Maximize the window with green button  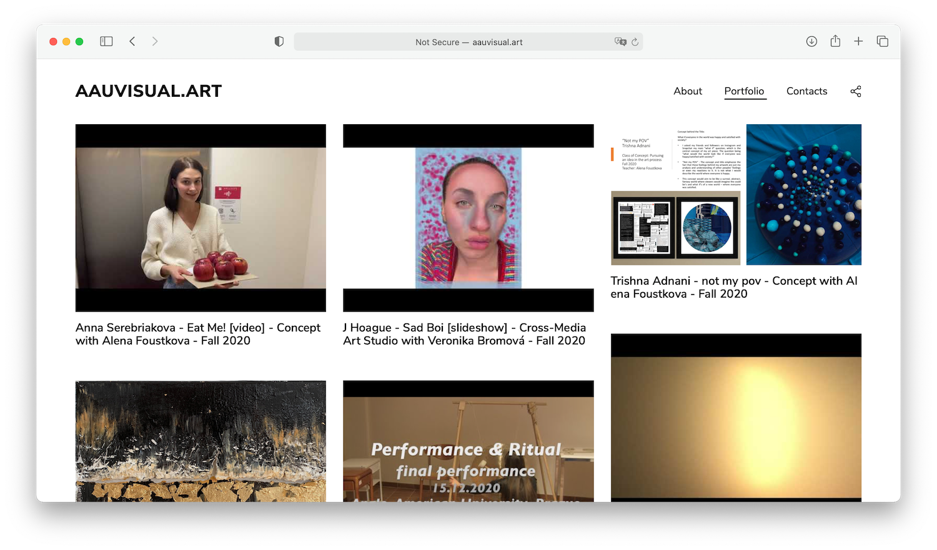pos(79,41)
